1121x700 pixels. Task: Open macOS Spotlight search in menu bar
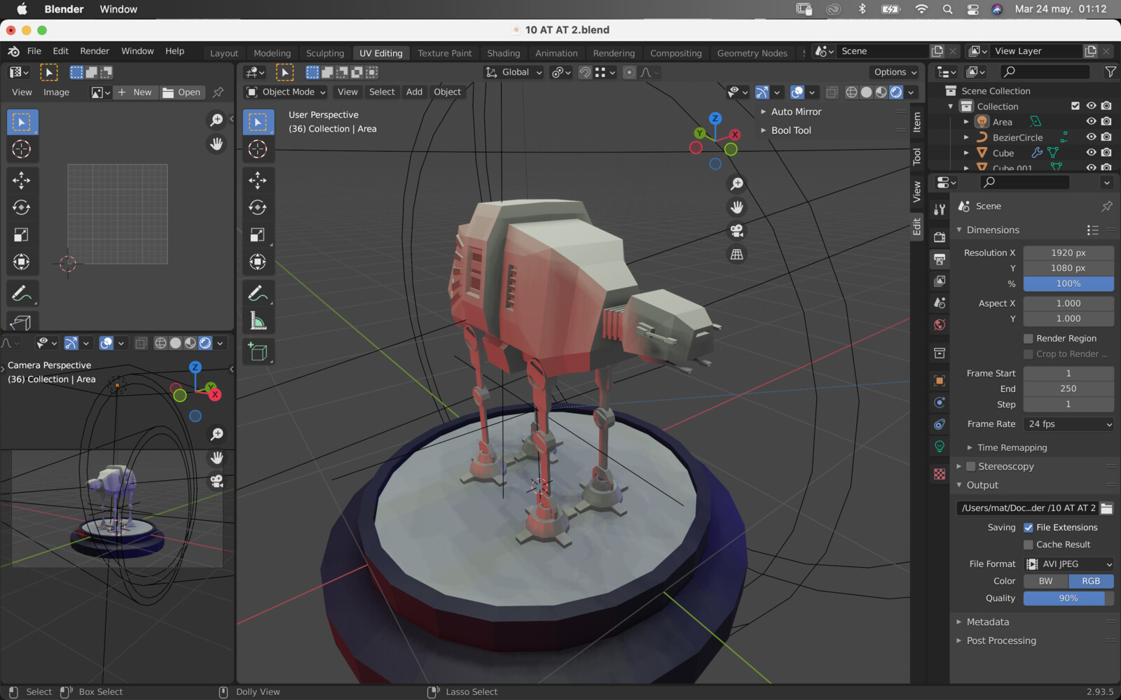[947, 9]
